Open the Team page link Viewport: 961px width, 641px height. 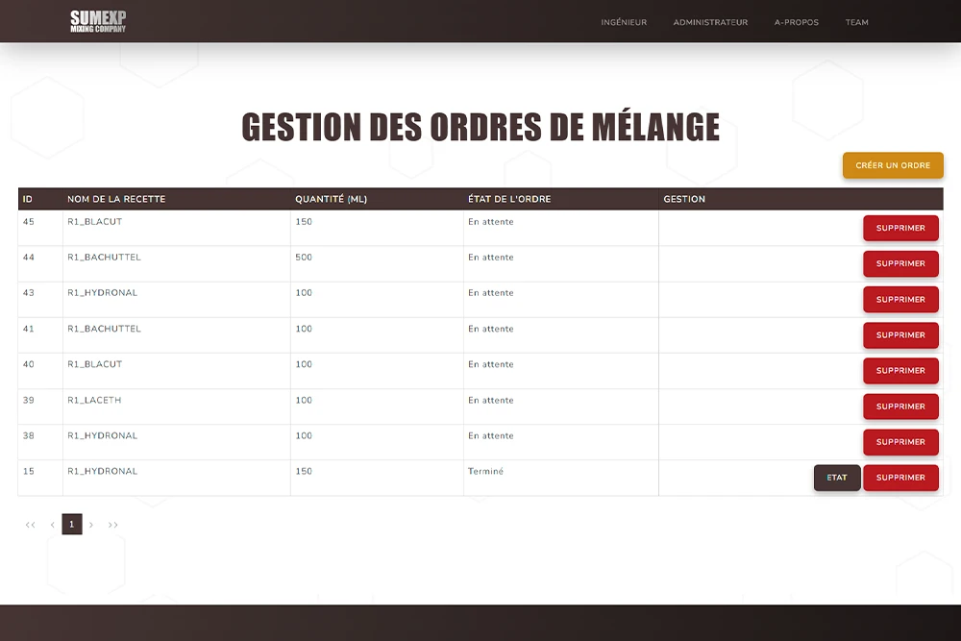pyautogui.click(x=856, y=22)
